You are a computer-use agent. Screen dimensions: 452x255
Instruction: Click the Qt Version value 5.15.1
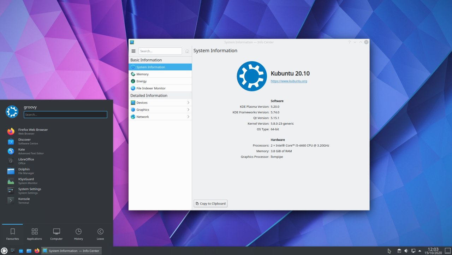(x=275, y=118)
